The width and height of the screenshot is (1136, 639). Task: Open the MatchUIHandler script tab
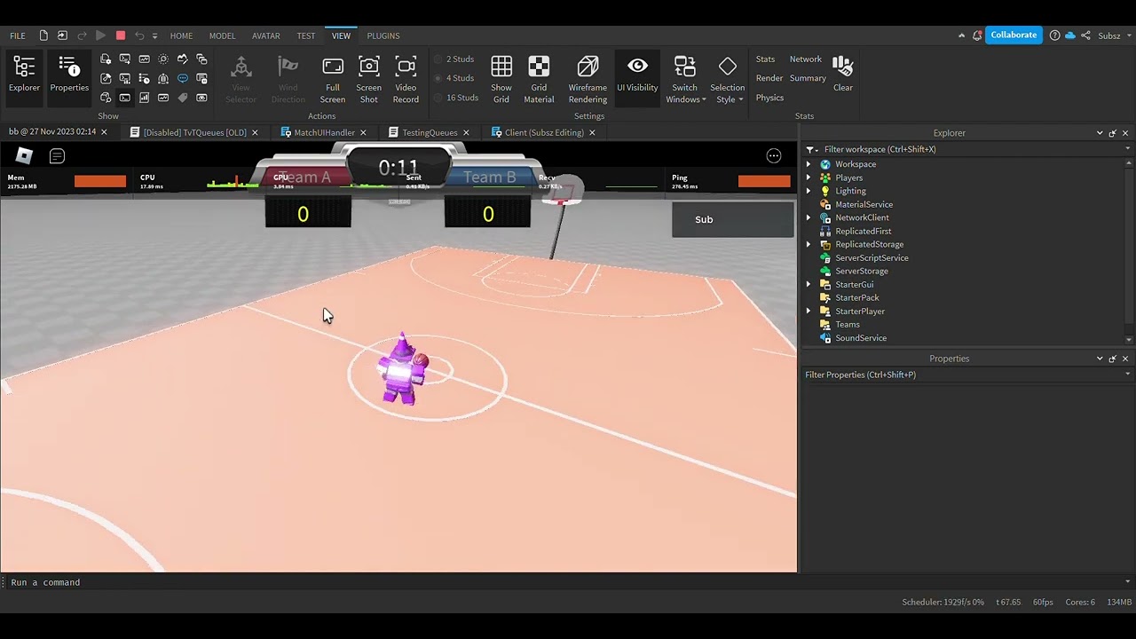(x=324, y=132)
